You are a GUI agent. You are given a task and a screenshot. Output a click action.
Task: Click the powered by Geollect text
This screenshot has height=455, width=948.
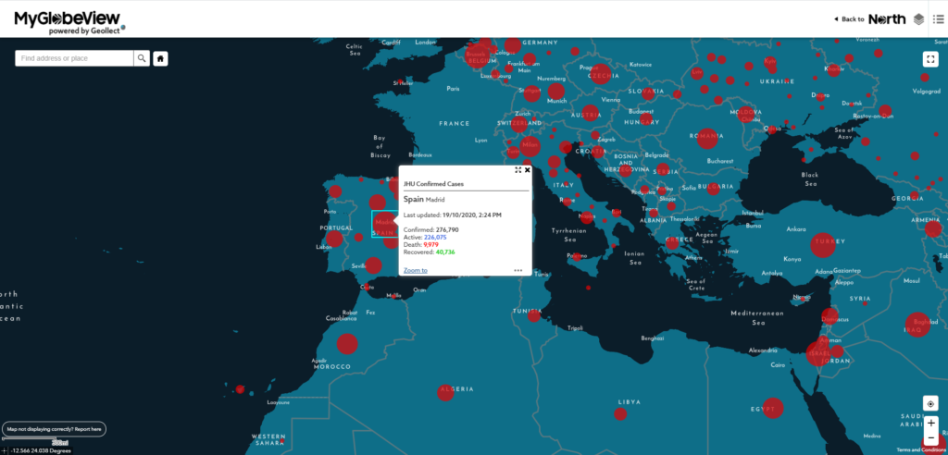coord(84,31)
